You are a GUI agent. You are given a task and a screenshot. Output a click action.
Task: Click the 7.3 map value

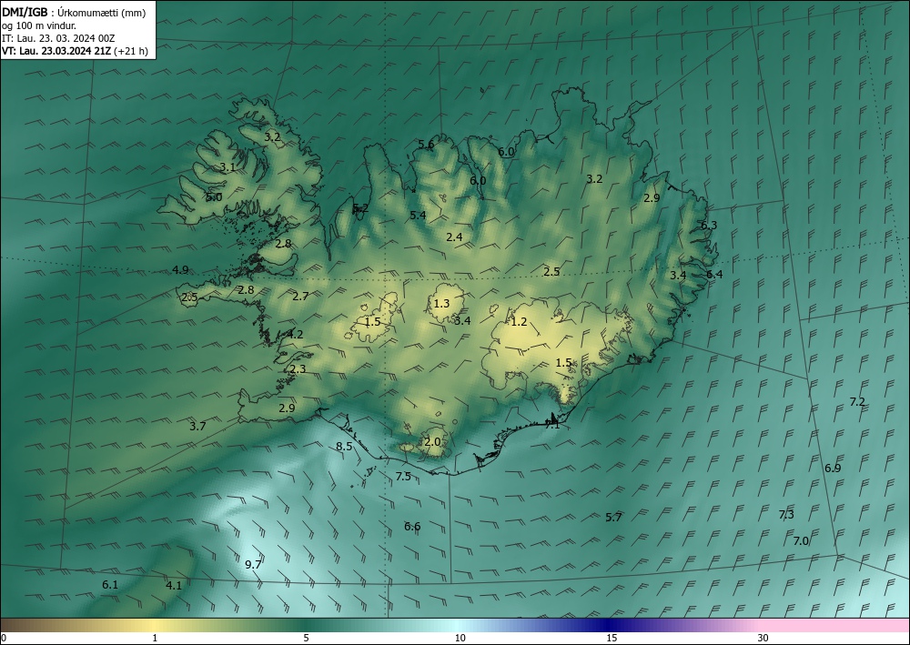tap(786, 515)
